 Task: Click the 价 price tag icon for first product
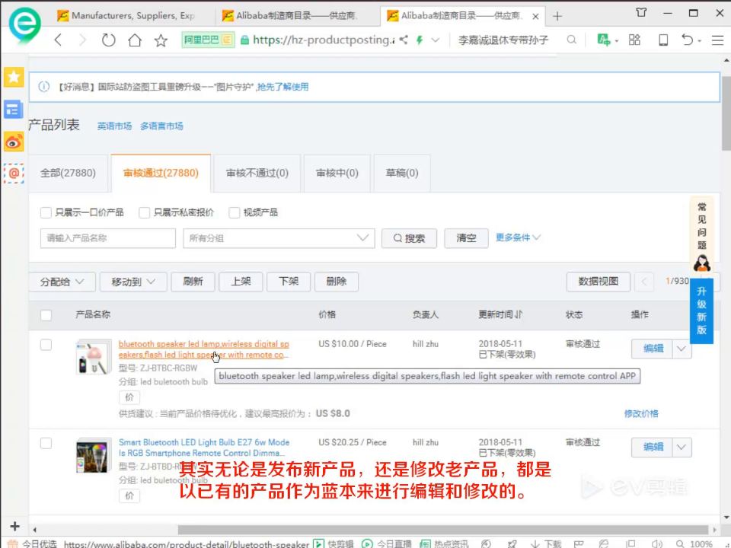click(x=129, y=397)
